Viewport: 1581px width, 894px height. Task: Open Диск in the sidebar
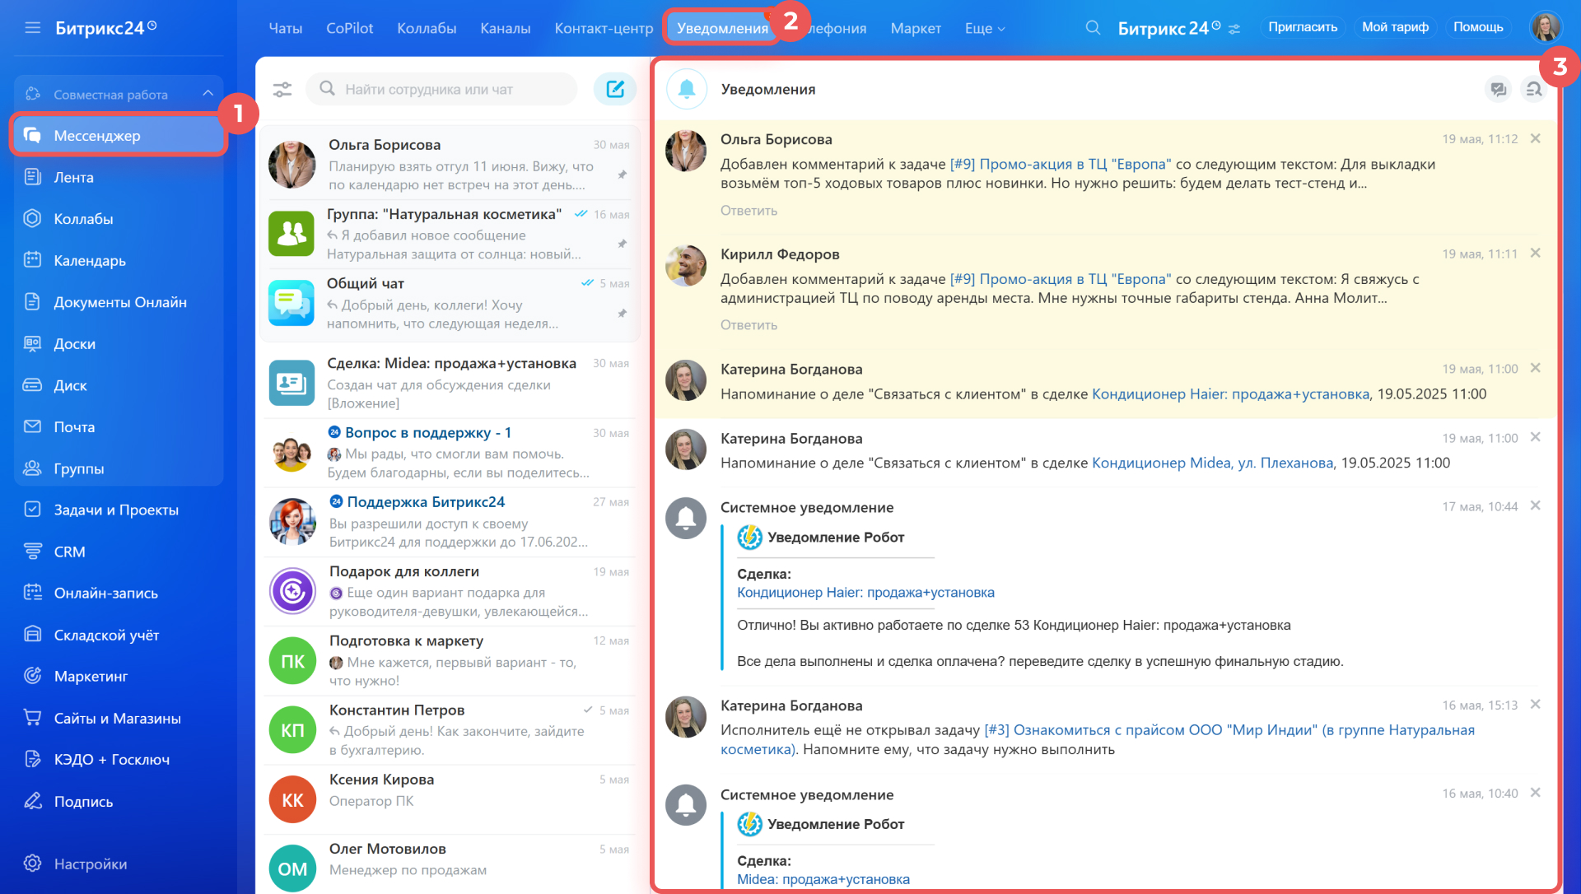pyautogui.click(x=119, y=385)
